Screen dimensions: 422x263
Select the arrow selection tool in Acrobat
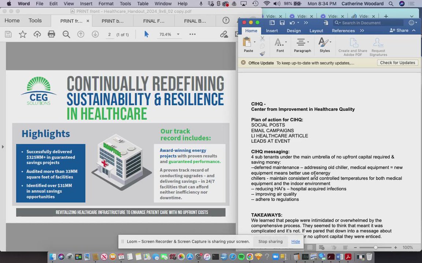click(x=147, y=34)
